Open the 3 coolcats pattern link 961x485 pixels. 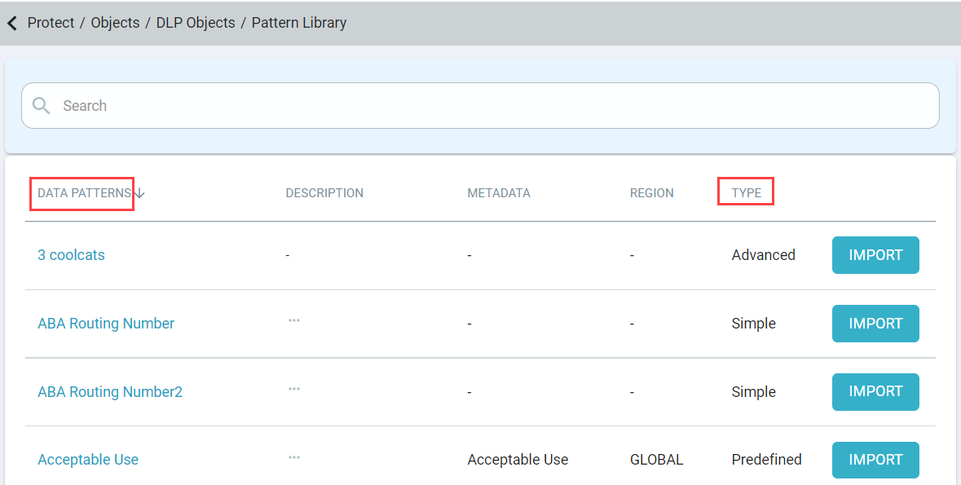coord(71,255)
